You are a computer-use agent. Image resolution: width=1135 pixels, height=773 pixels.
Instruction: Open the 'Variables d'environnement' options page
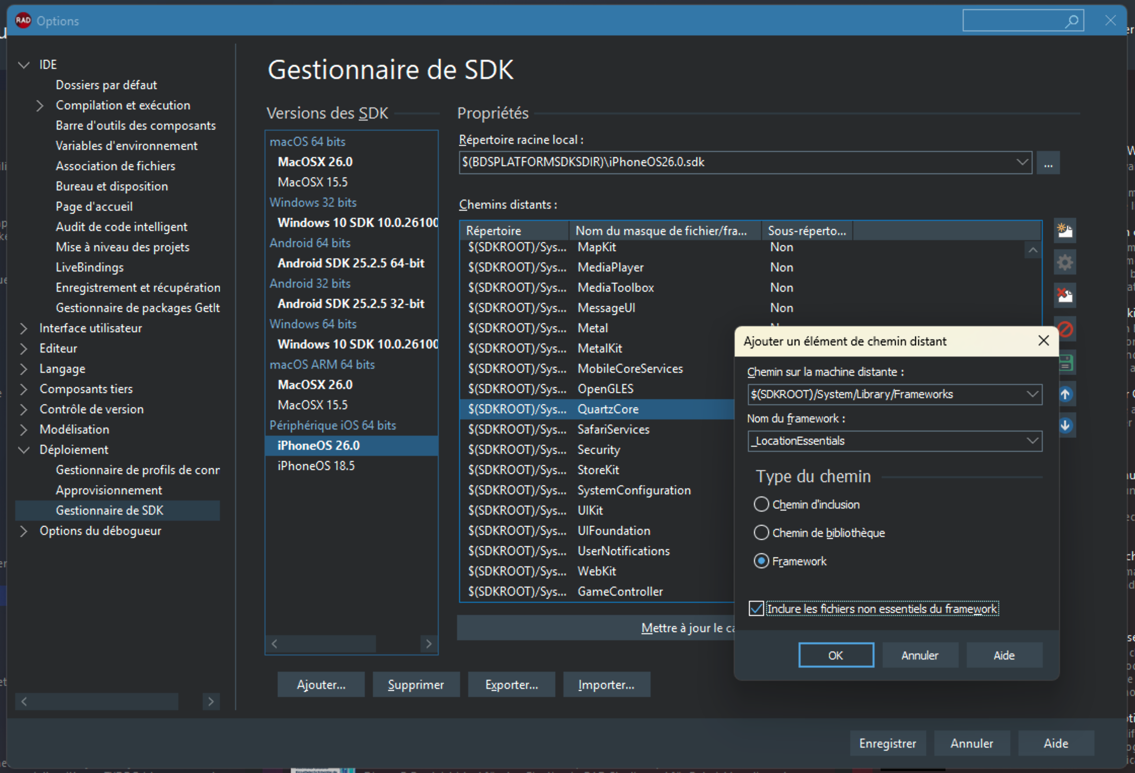click(126, 146)
